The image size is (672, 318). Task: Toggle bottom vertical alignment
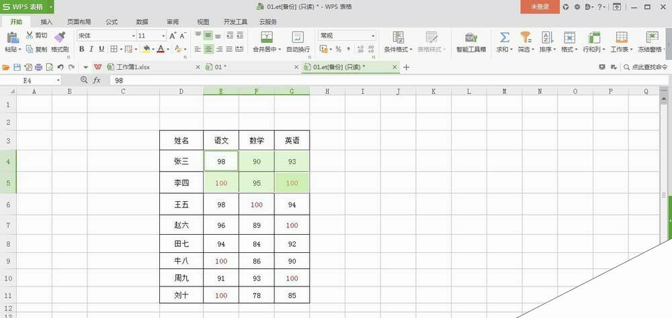[218, 35]
